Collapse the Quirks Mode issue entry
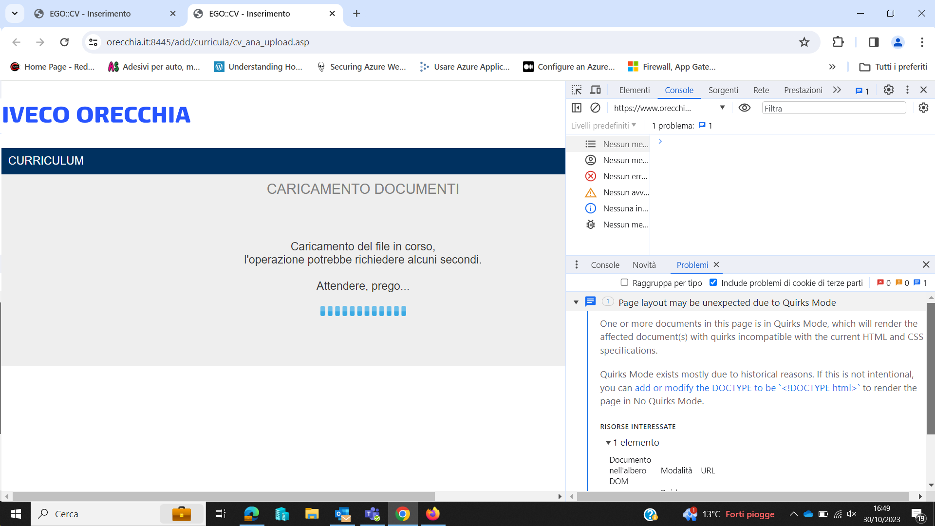The height and width of the screenshot is (526, 935). [x=576, y=302]
